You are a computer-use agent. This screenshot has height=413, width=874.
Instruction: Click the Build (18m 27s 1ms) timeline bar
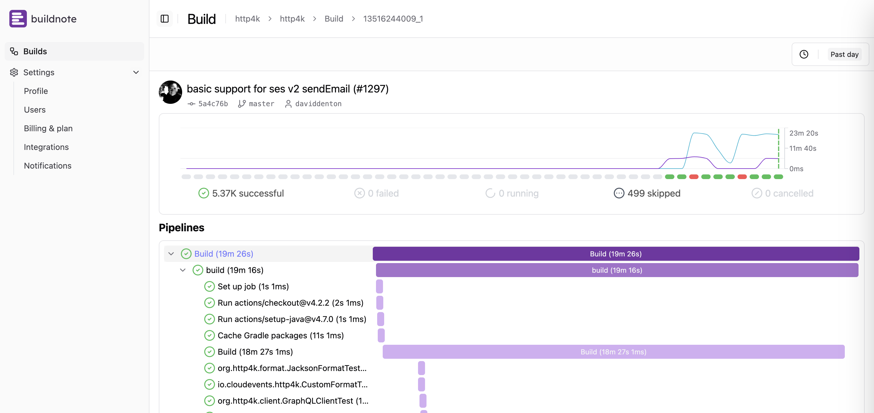pyautogui.click(x=613, y=352)
